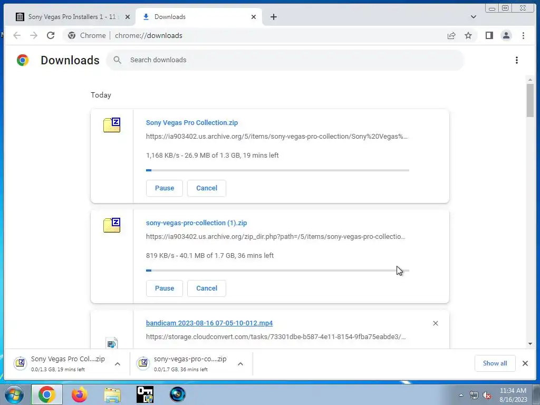
Task: Focus the Search downloads field
Action: [x=285, y=60]
